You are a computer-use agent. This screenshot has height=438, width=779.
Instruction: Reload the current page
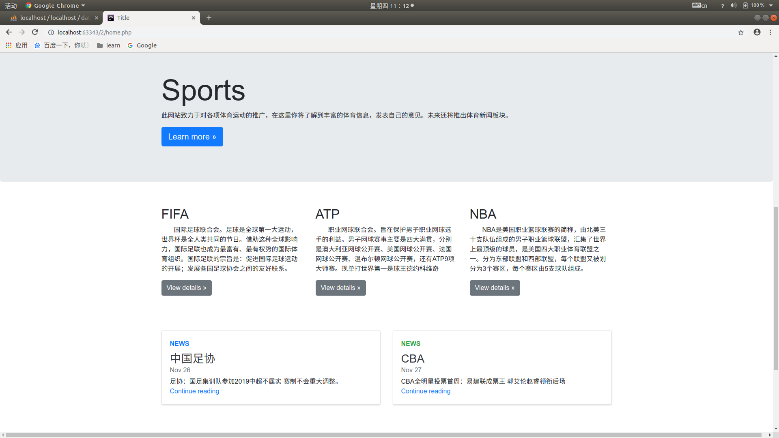(35, 32)
